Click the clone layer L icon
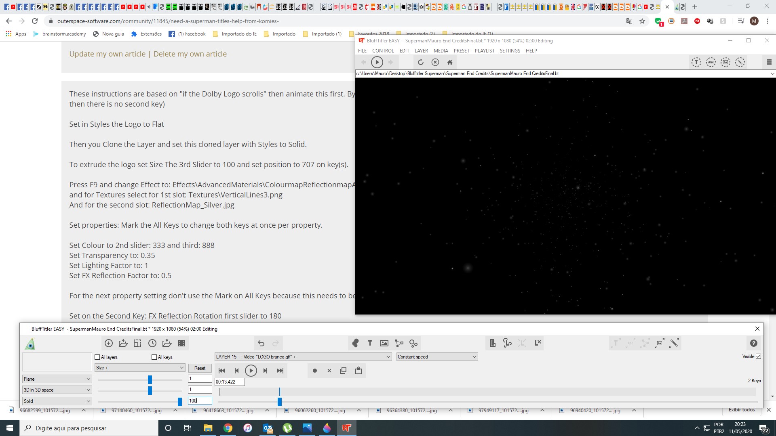This screenshot has width=776, height=436. pos(493,343)
